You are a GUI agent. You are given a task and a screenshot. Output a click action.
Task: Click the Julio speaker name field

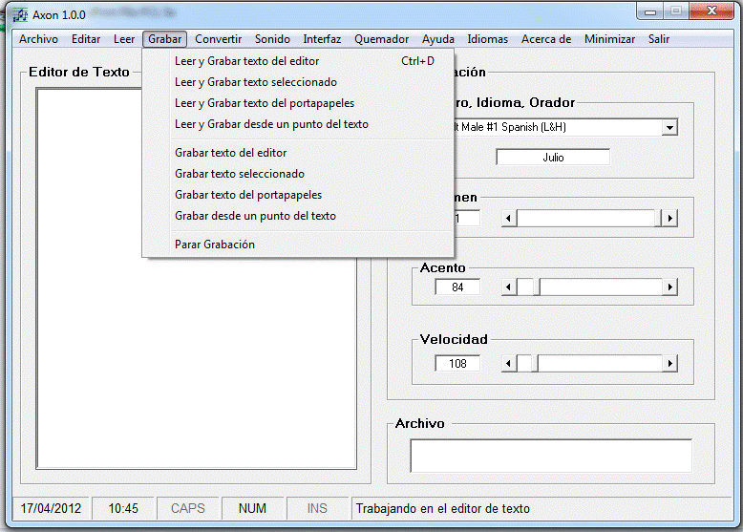[x=552, y=158]
